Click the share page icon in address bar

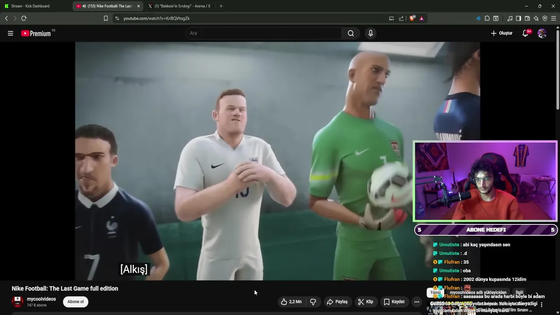tap(401, 18)
